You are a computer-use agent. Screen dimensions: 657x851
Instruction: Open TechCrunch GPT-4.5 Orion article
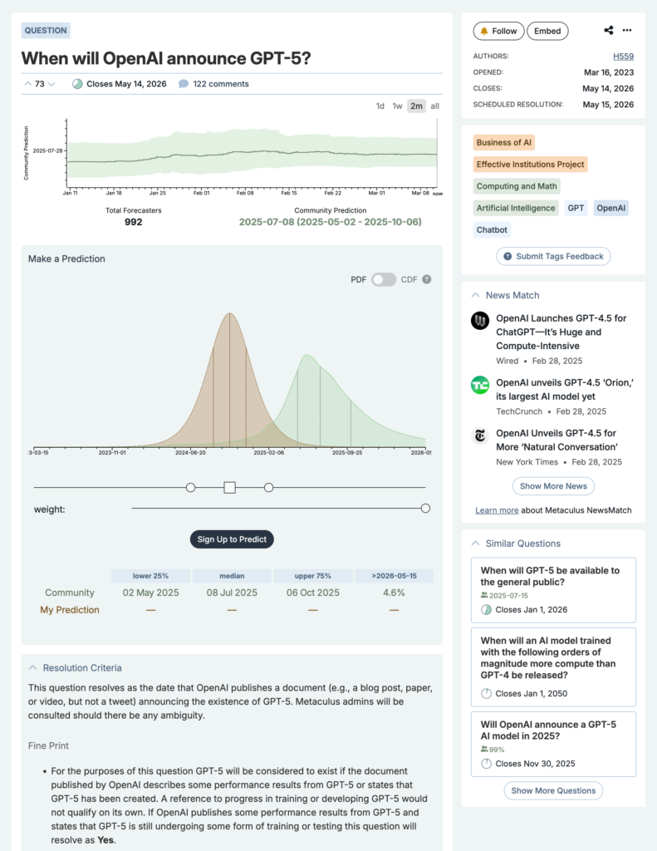pos(565,390)
